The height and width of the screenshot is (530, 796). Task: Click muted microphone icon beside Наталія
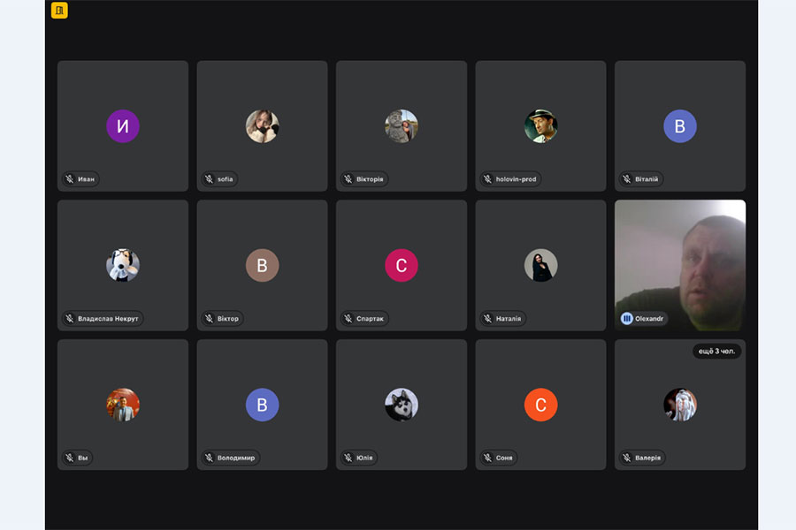(488, 319)
